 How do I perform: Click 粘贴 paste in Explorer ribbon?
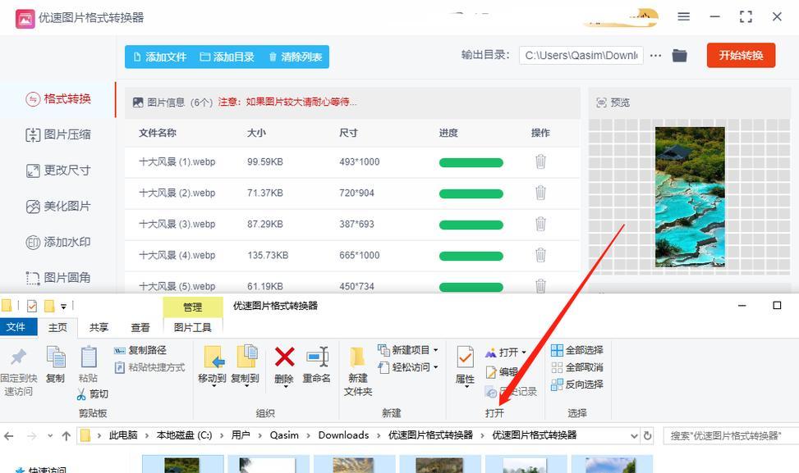[x=88, y=365]
